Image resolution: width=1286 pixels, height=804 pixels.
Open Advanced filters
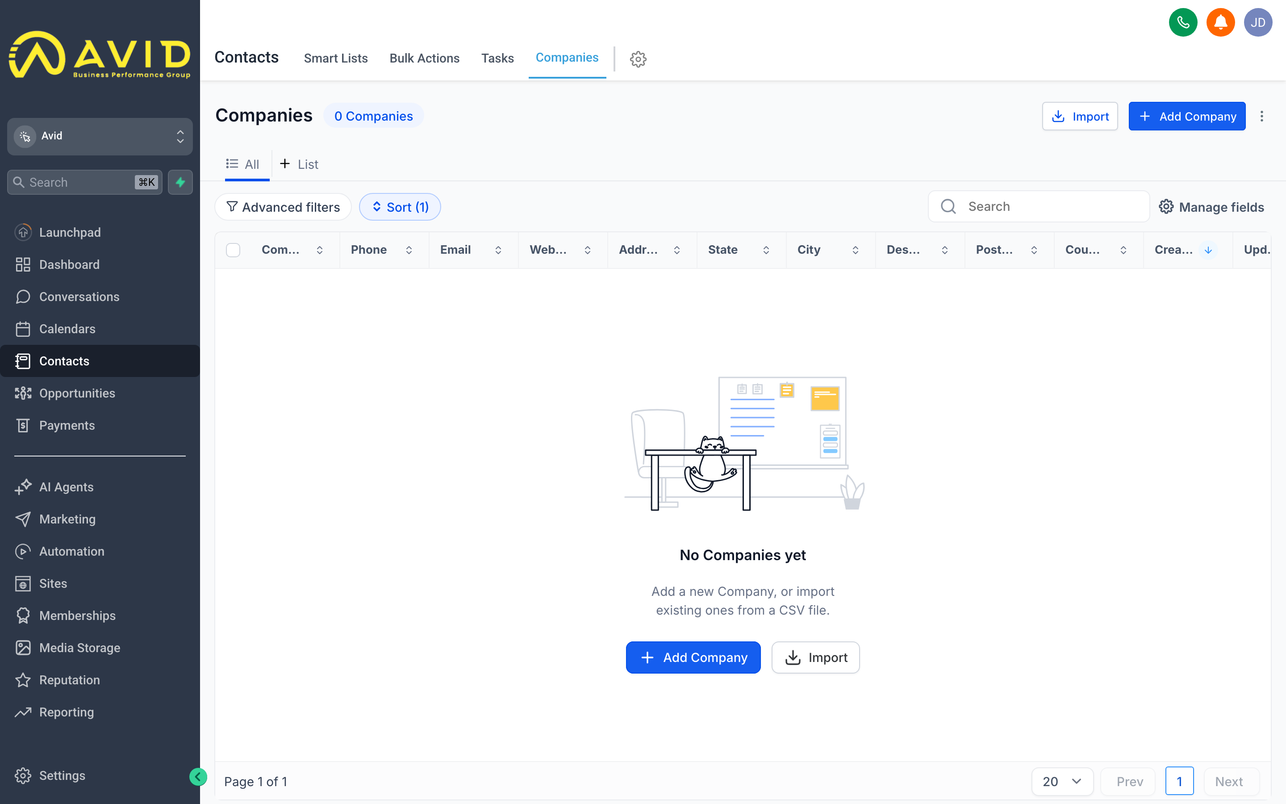click(283, 207)
